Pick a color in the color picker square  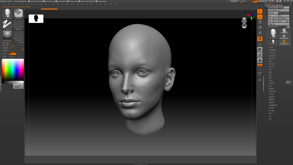tap(12, 69)
